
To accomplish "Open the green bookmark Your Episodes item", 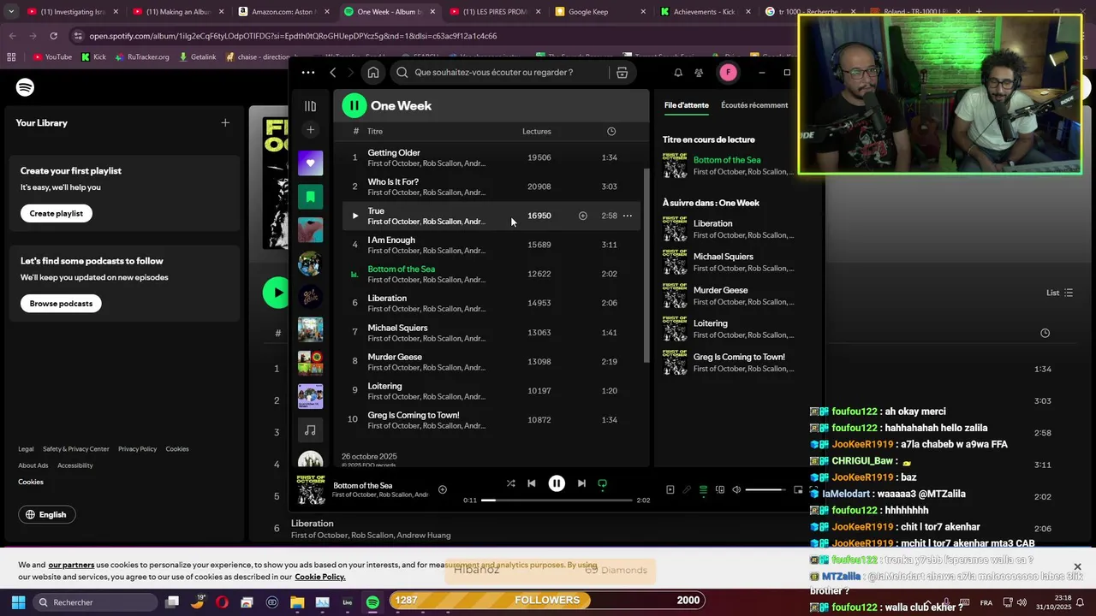I will pyautogui.click(x=310, y=197).
